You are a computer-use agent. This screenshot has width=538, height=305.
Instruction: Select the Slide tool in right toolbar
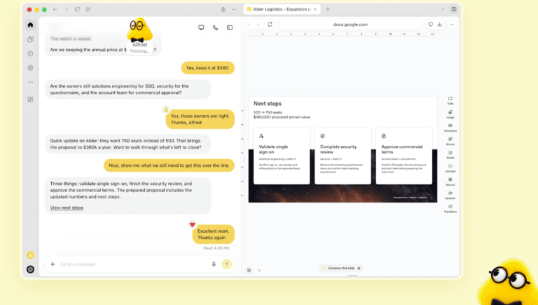[x=450, y=101]
